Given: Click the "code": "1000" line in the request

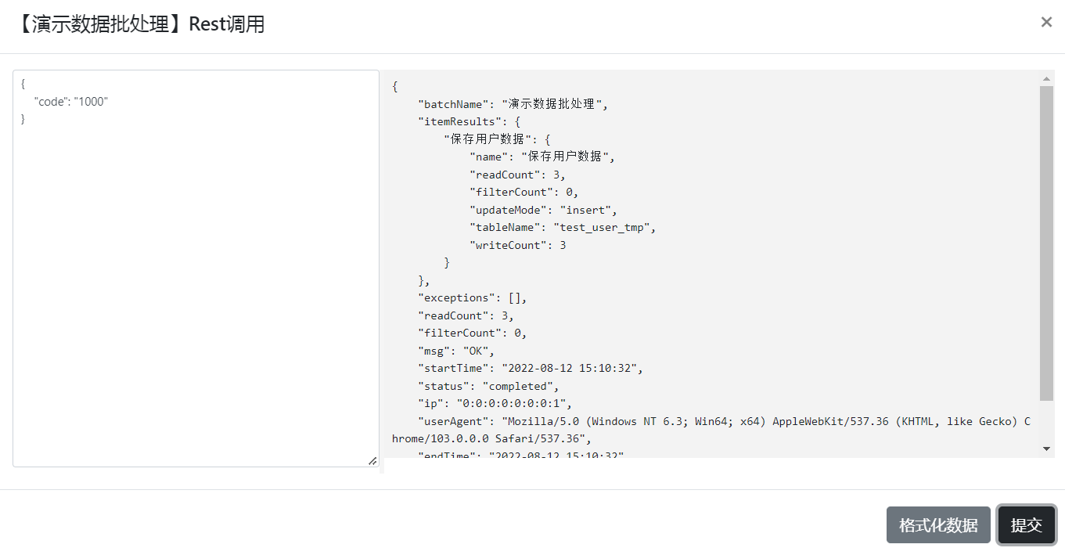Looking at the screenshot, I should click(71, 102).
